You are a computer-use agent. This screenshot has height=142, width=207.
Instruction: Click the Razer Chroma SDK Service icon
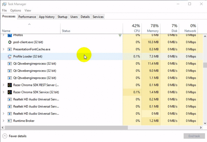(x=10, y=92)
